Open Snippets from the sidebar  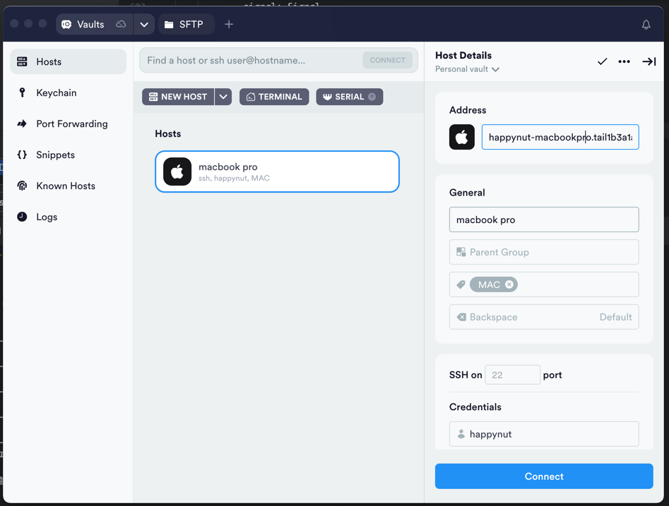[55, 155]
